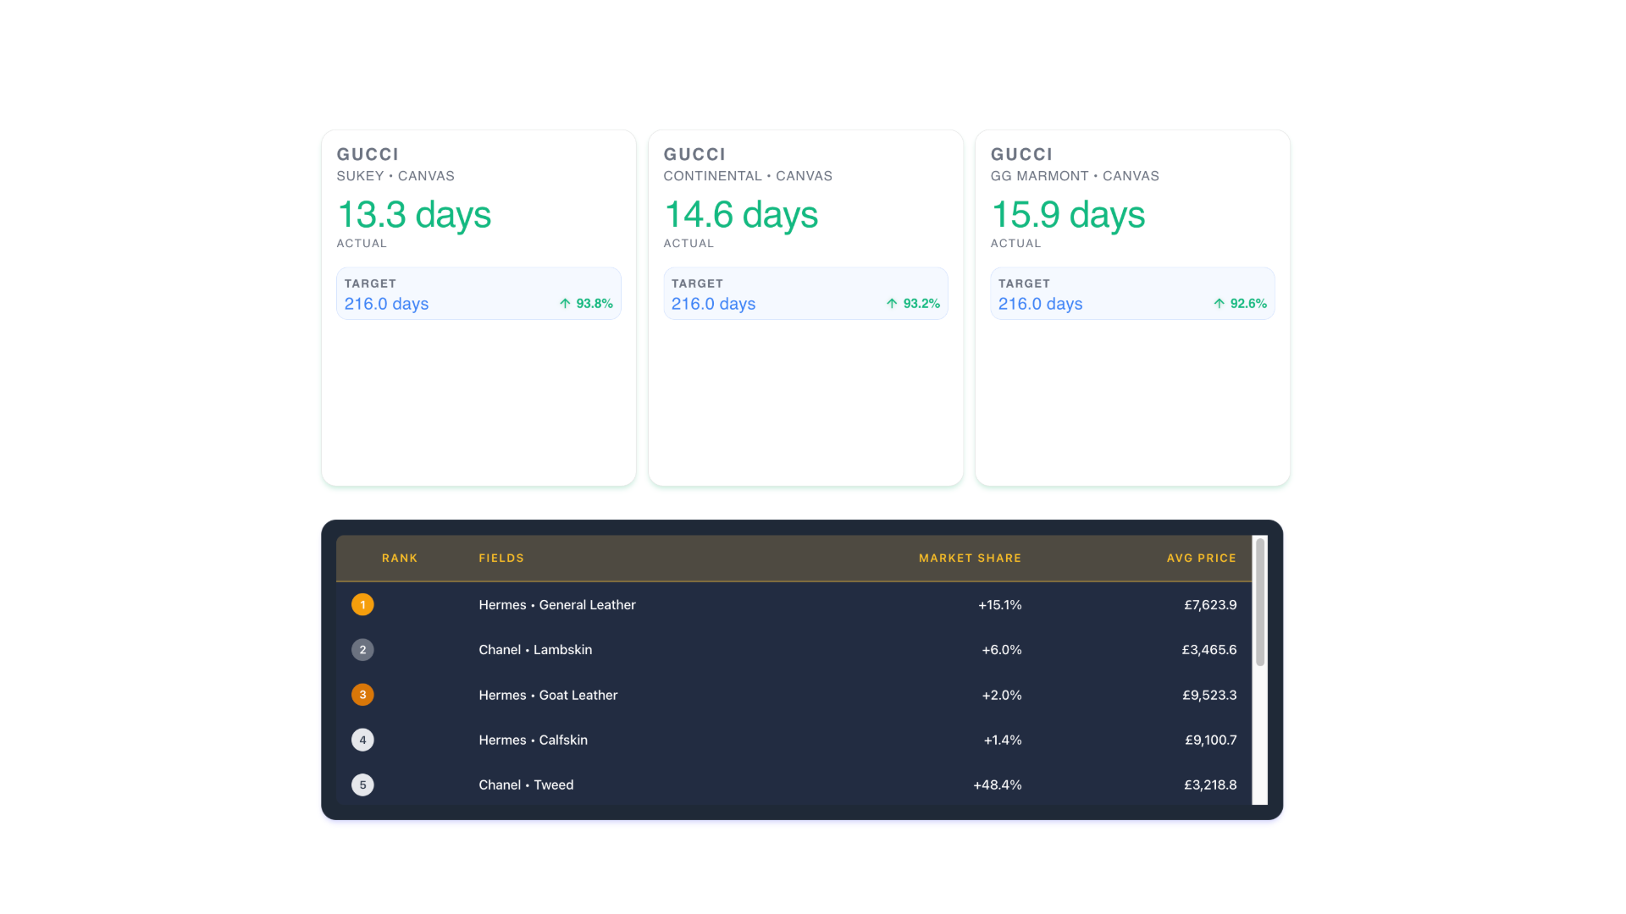Select the Chanel • Lambskin row
This screenshot has height=914, width=1626.
pos(794,650)
